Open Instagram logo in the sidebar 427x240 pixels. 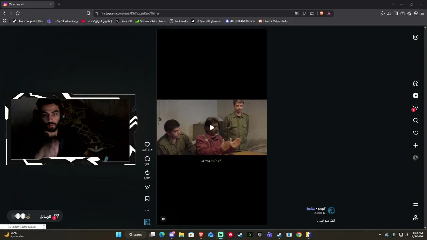coord(416,37)
